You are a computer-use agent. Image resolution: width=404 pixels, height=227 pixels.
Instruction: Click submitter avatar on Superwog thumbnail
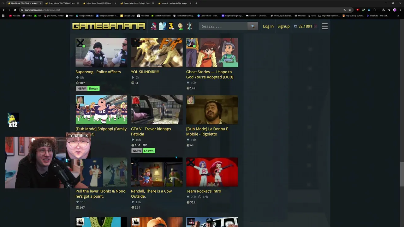click(80, 43)
